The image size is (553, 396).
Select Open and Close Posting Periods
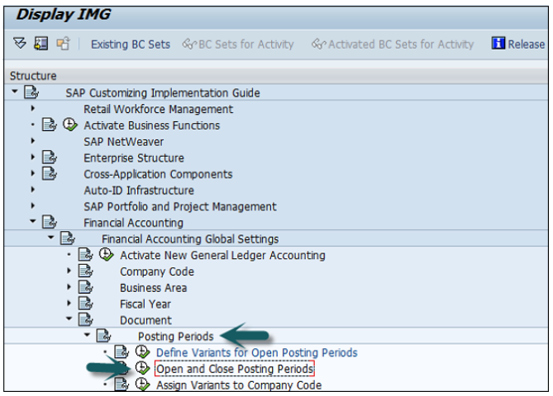(x=235, y=369)
